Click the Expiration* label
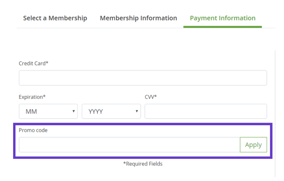The width and height of the screenshot is (284, 181). 32,97
